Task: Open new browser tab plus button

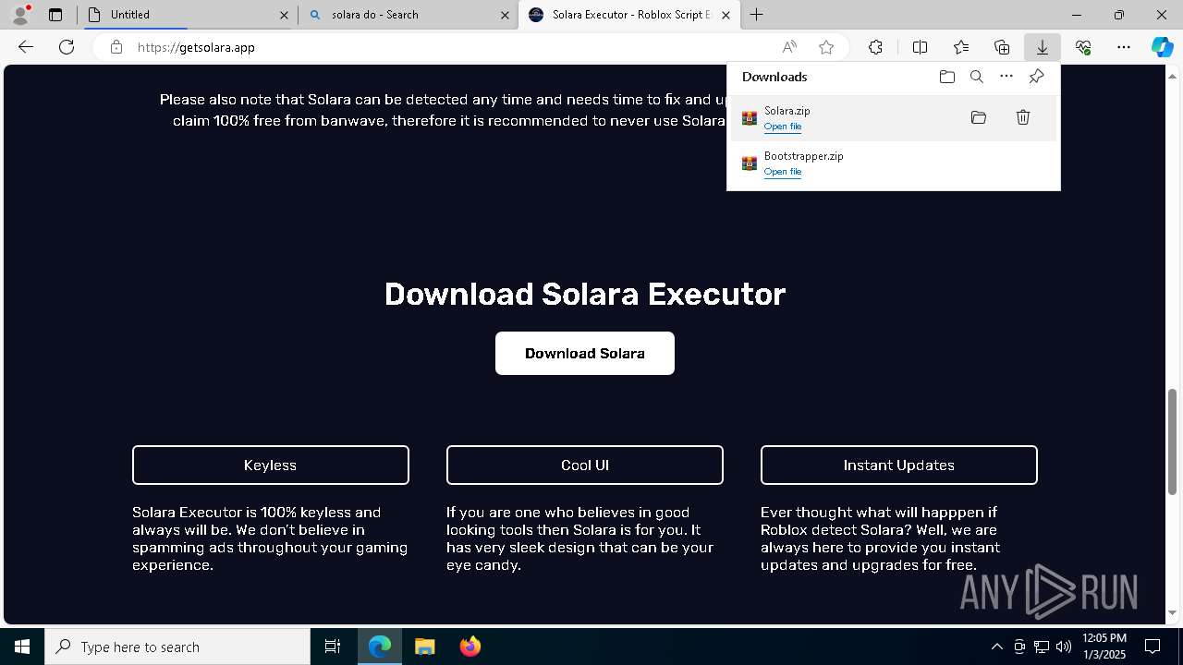Action: click(x=757, y=15)
